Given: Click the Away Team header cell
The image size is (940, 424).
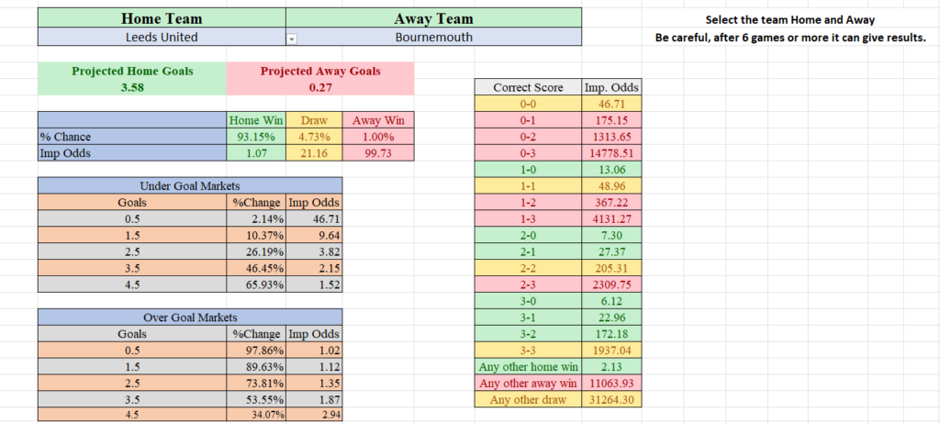Looking at the screenshot, I should (433, 18).
